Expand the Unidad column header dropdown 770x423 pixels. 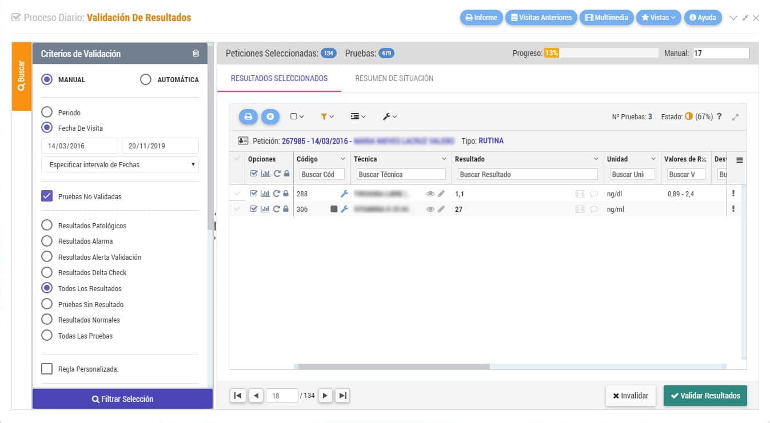[x=653, y=159]
